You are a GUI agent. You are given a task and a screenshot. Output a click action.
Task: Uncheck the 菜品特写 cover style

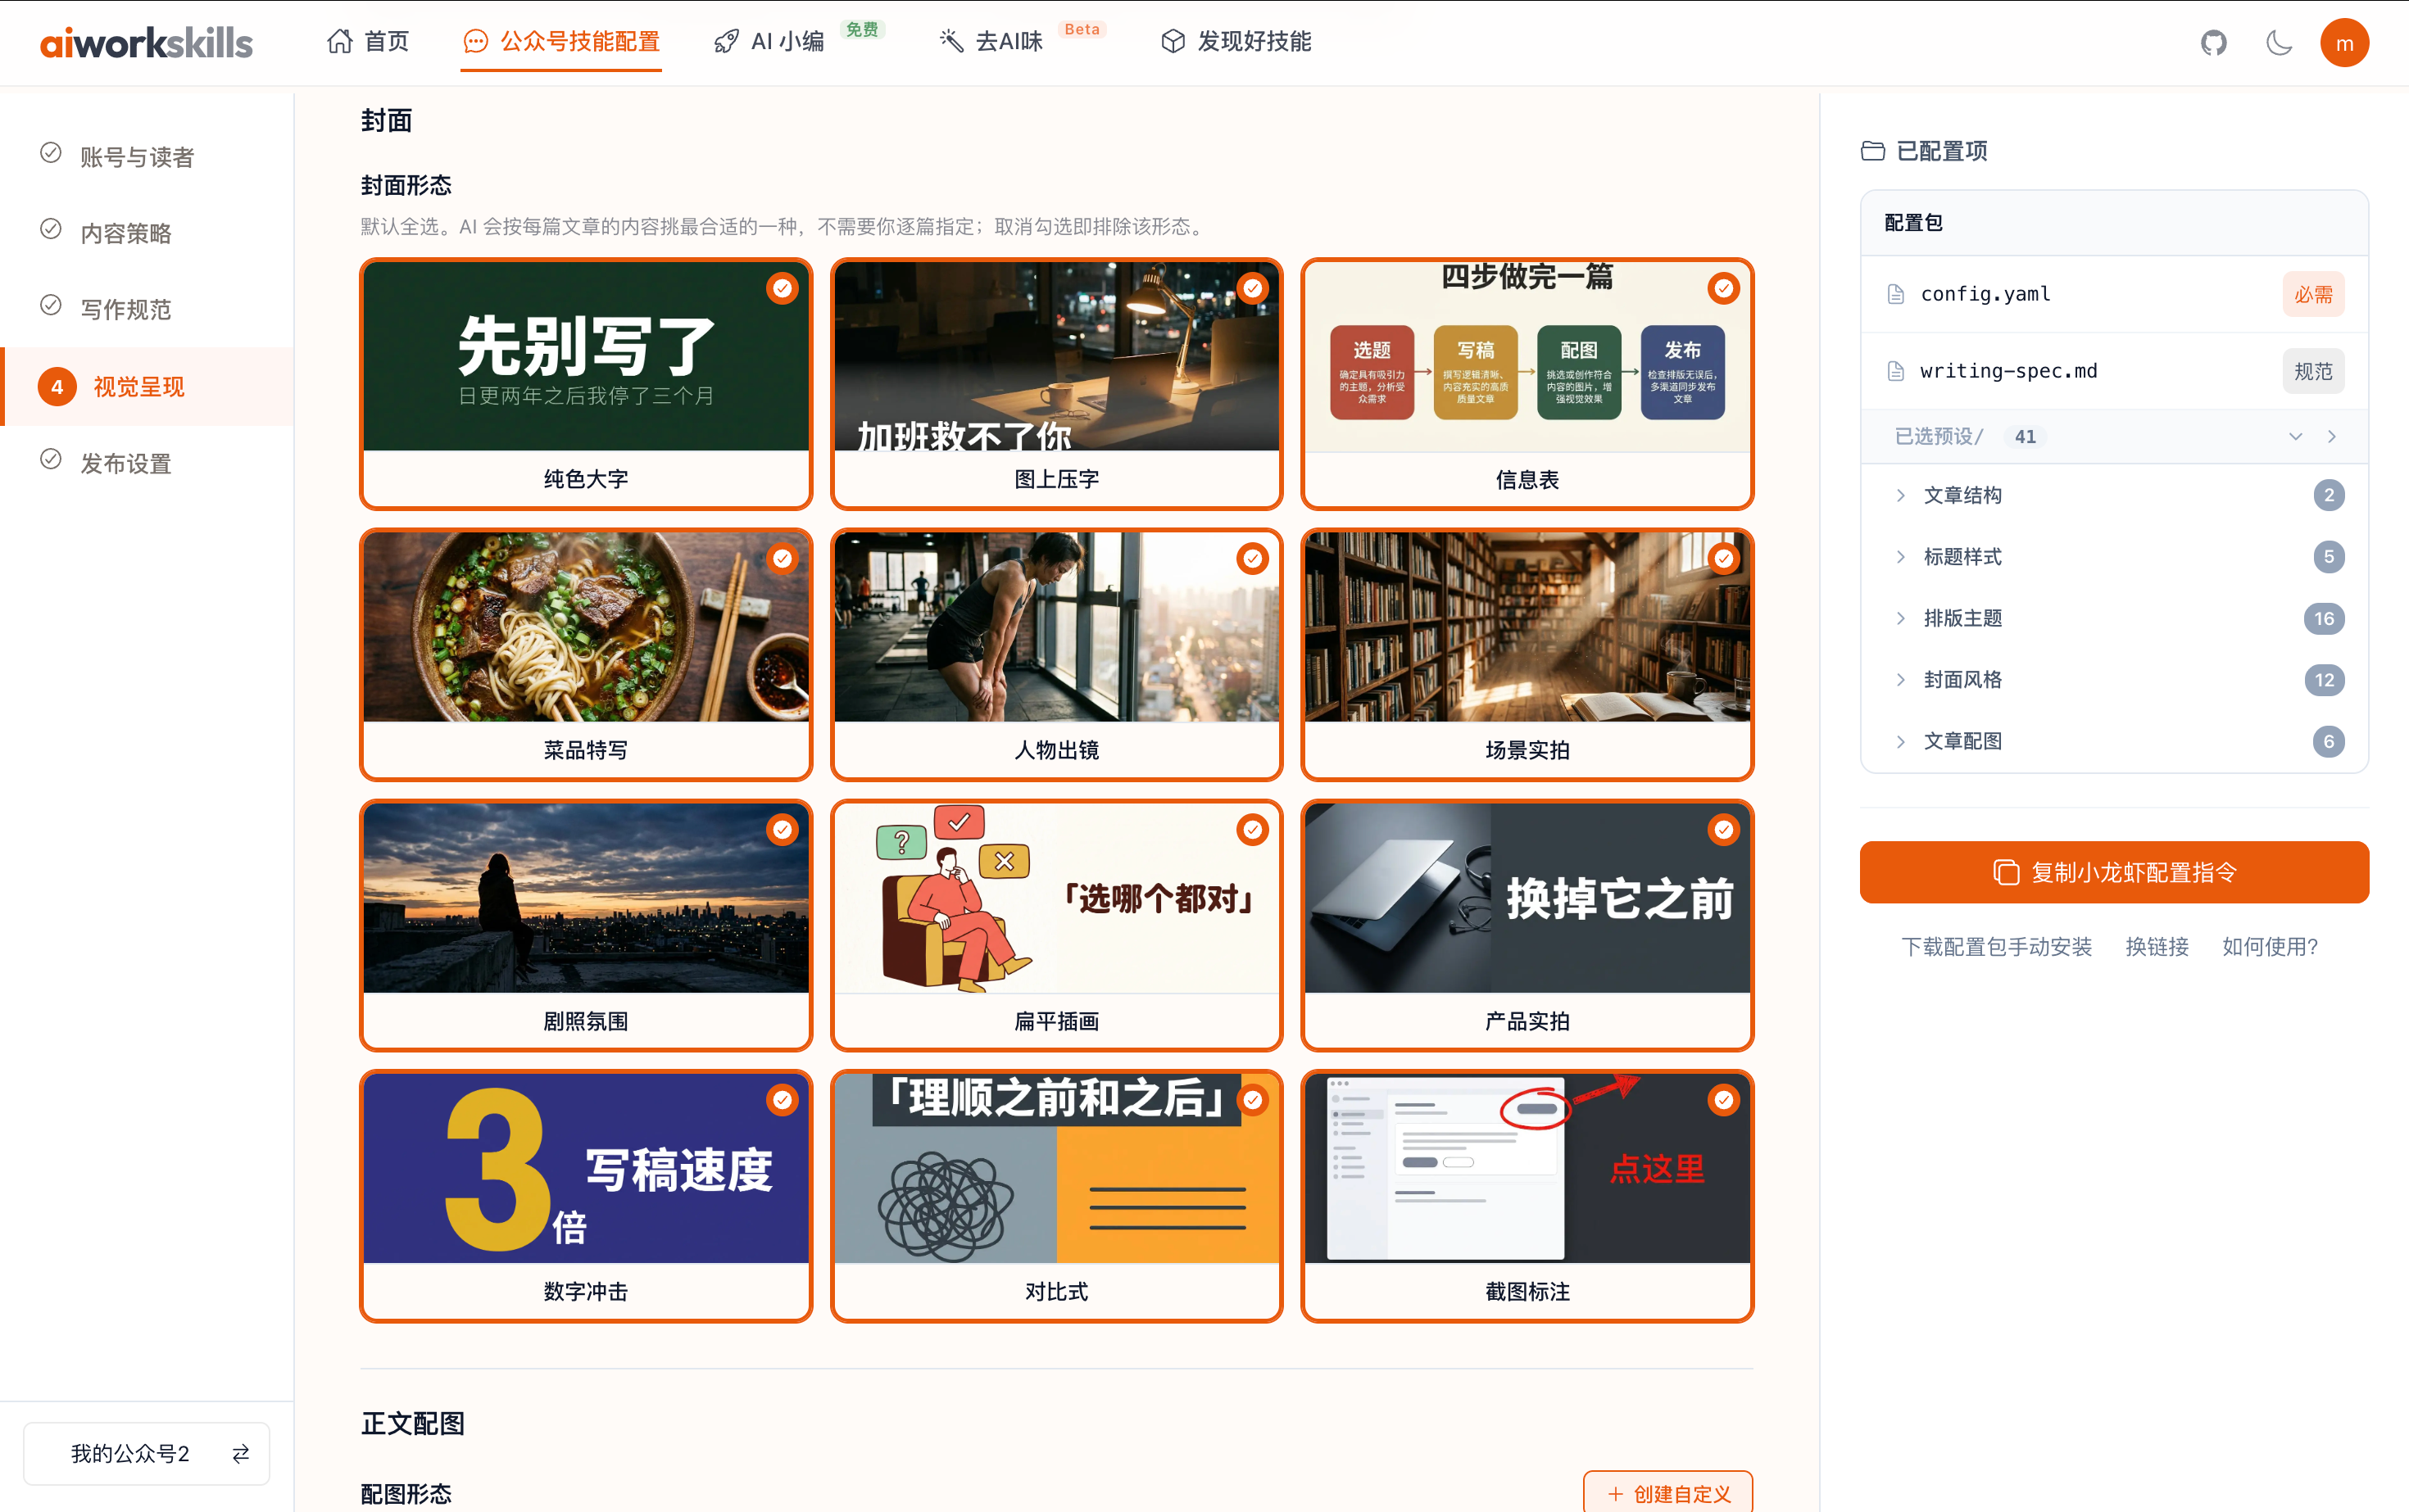782,559
